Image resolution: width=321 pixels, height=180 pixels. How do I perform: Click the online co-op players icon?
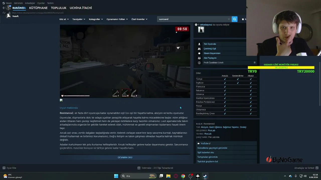[199, 49]
